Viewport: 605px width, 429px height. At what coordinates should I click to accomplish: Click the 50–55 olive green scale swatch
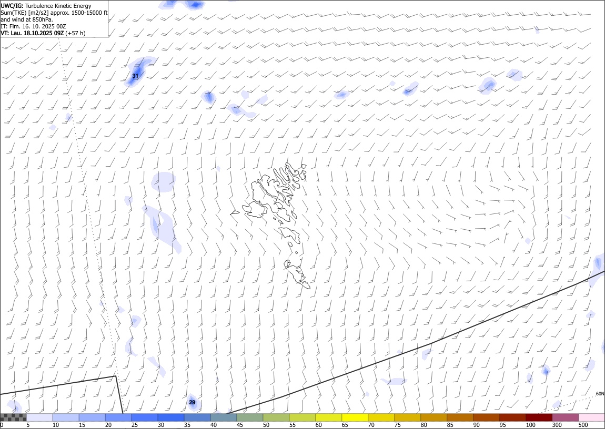point(276,417)
